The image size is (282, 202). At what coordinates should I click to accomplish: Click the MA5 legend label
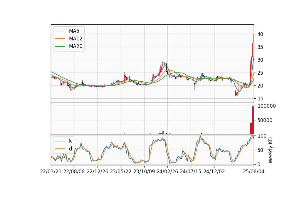(x=74, y=31)
